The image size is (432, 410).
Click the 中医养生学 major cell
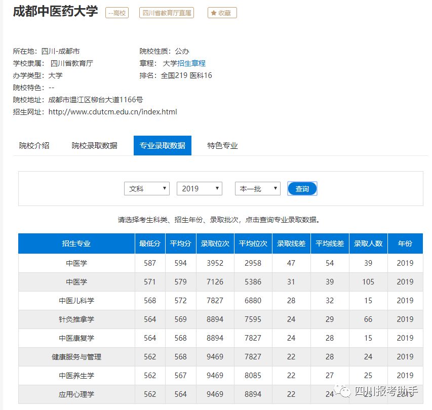76,376
